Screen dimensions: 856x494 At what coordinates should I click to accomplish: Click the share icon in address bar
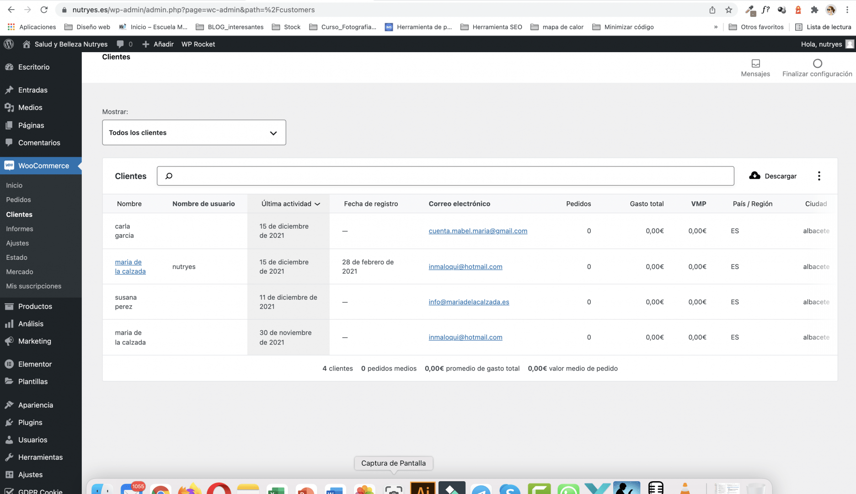[x=712, y=10]
